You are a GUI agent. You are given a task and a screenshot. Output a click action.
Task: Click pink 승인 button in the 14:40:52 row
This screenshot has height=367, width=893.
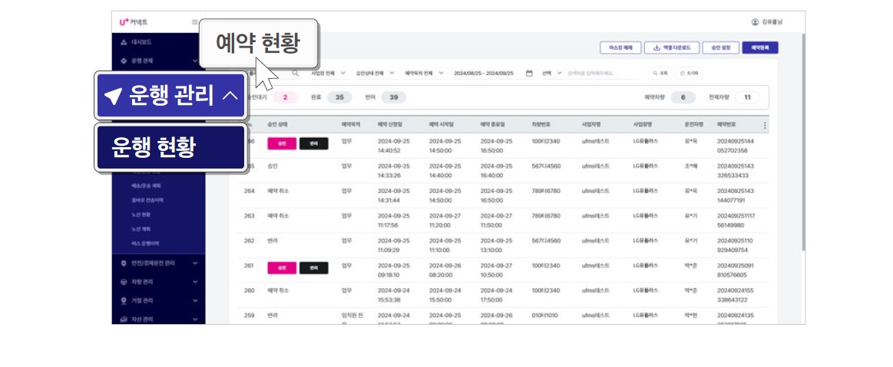click(x=282, y=144)
